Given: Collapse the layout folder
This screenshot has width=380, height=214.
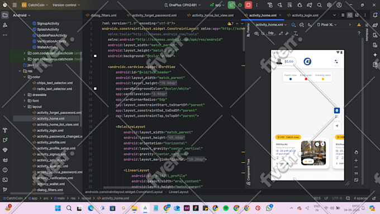Looking at the screenshot, I should 25,107.
